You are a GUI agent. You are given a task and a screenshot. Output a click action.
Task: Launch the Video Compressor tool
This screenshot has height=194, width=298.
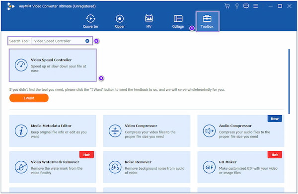pos(147,131)
